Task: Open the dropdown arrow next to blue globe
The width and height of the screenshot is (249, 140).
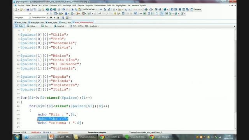Action: [168, 9]
